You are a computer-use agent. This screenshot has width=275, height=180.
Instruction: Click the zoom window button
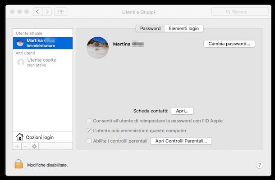point(27,12)
